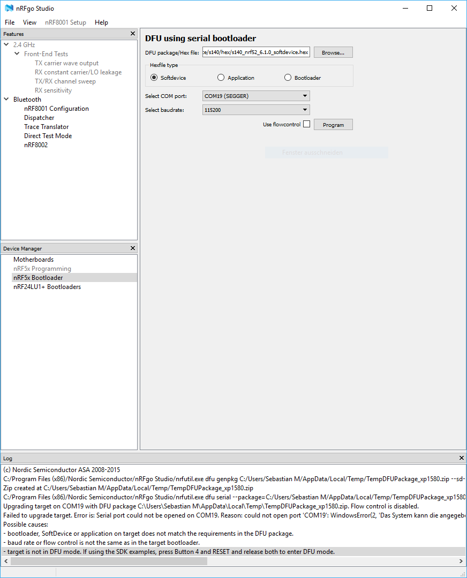
Task: Click the Nordic Semiconductor copyright log line
Action: tap(62, 470)
